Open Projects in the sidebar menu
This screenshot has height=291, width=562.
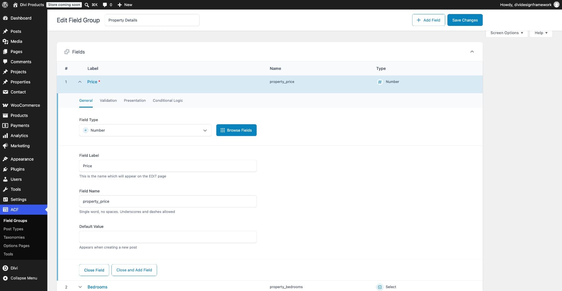coord(18,72)
